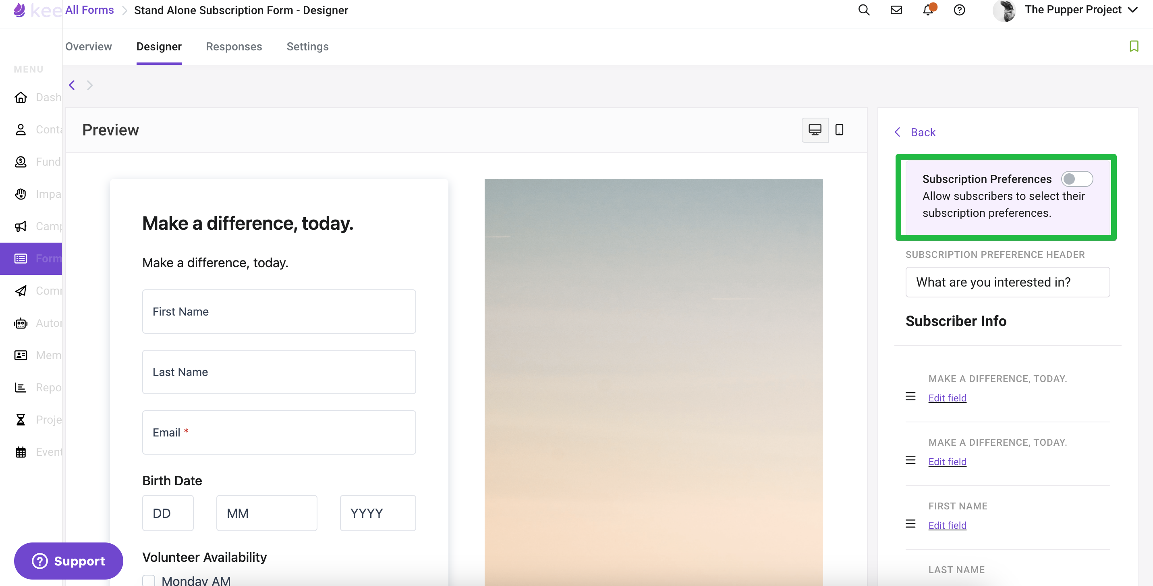Open the search icon in top bar
The height and width of the screenshot is (586, 1153).
[864, 10]
